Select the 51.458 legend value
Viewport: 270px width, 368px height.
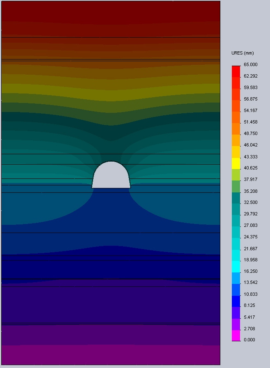coord(251,122)
